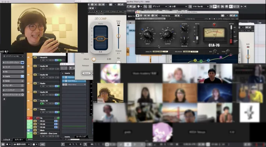Toggle mute on Audio 02 track

(x=35, y=66)
